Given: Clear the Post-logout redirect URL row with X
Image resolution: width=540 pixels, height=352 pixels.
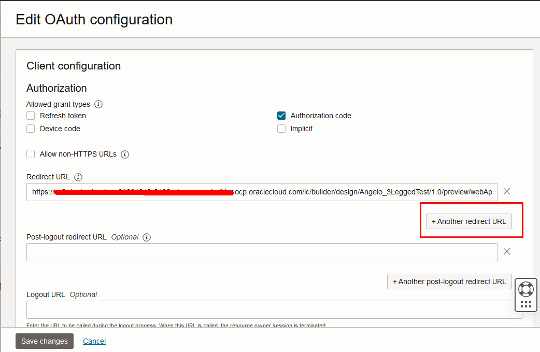Looking at the screenshot, I should tap(507, 251).
